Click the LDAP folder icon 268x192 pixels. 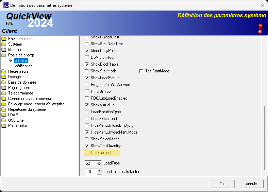[x=4, y=115]
